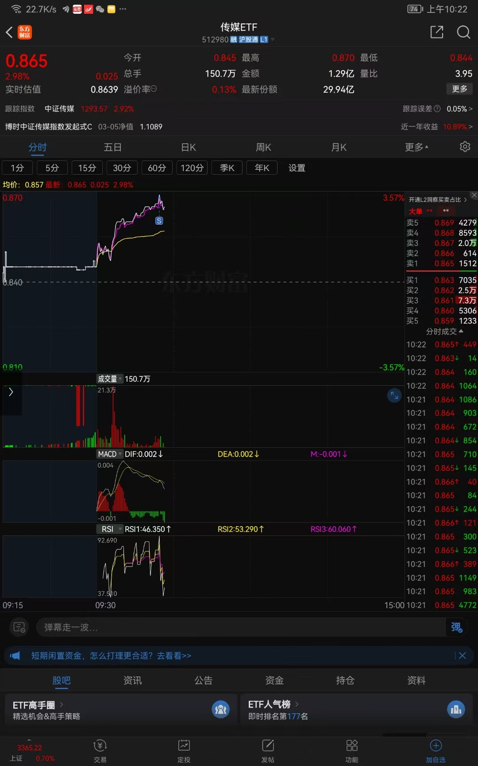Tap the 溢价率 info icon
Viewport: 478px width, 766px height.
click(154, 89)
